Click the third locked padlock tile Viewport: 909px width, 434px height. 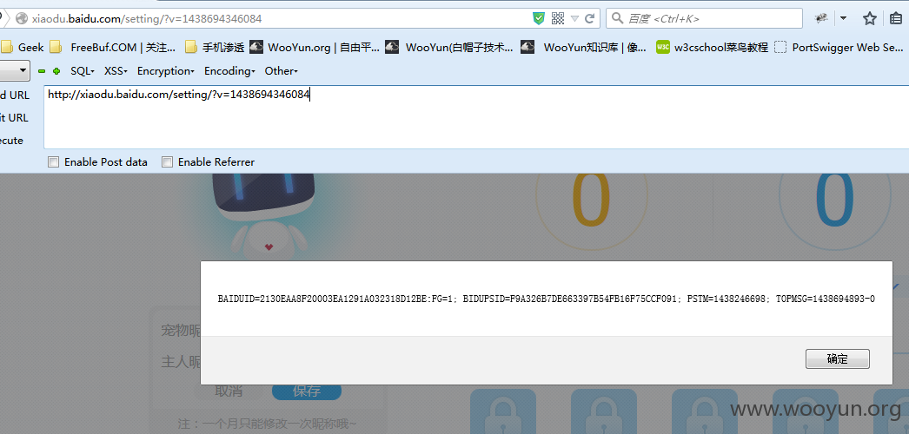click(705, 411)
